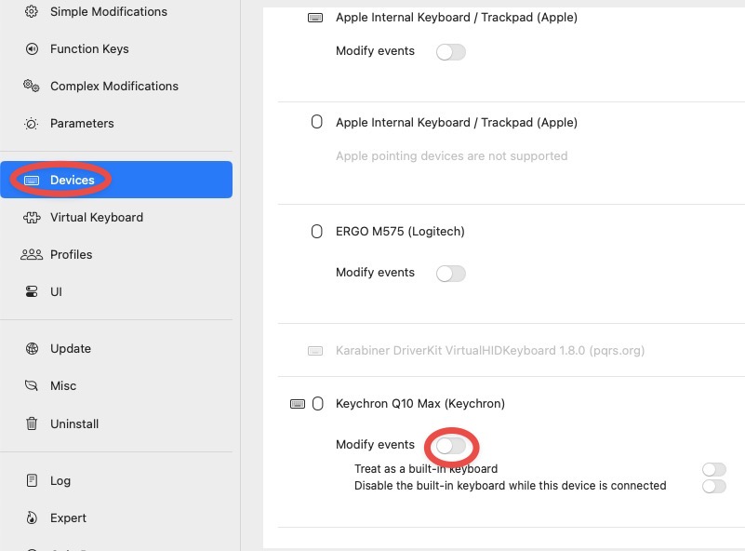Click the mouse icon next to ERGO M575

[x=317, y=232]
